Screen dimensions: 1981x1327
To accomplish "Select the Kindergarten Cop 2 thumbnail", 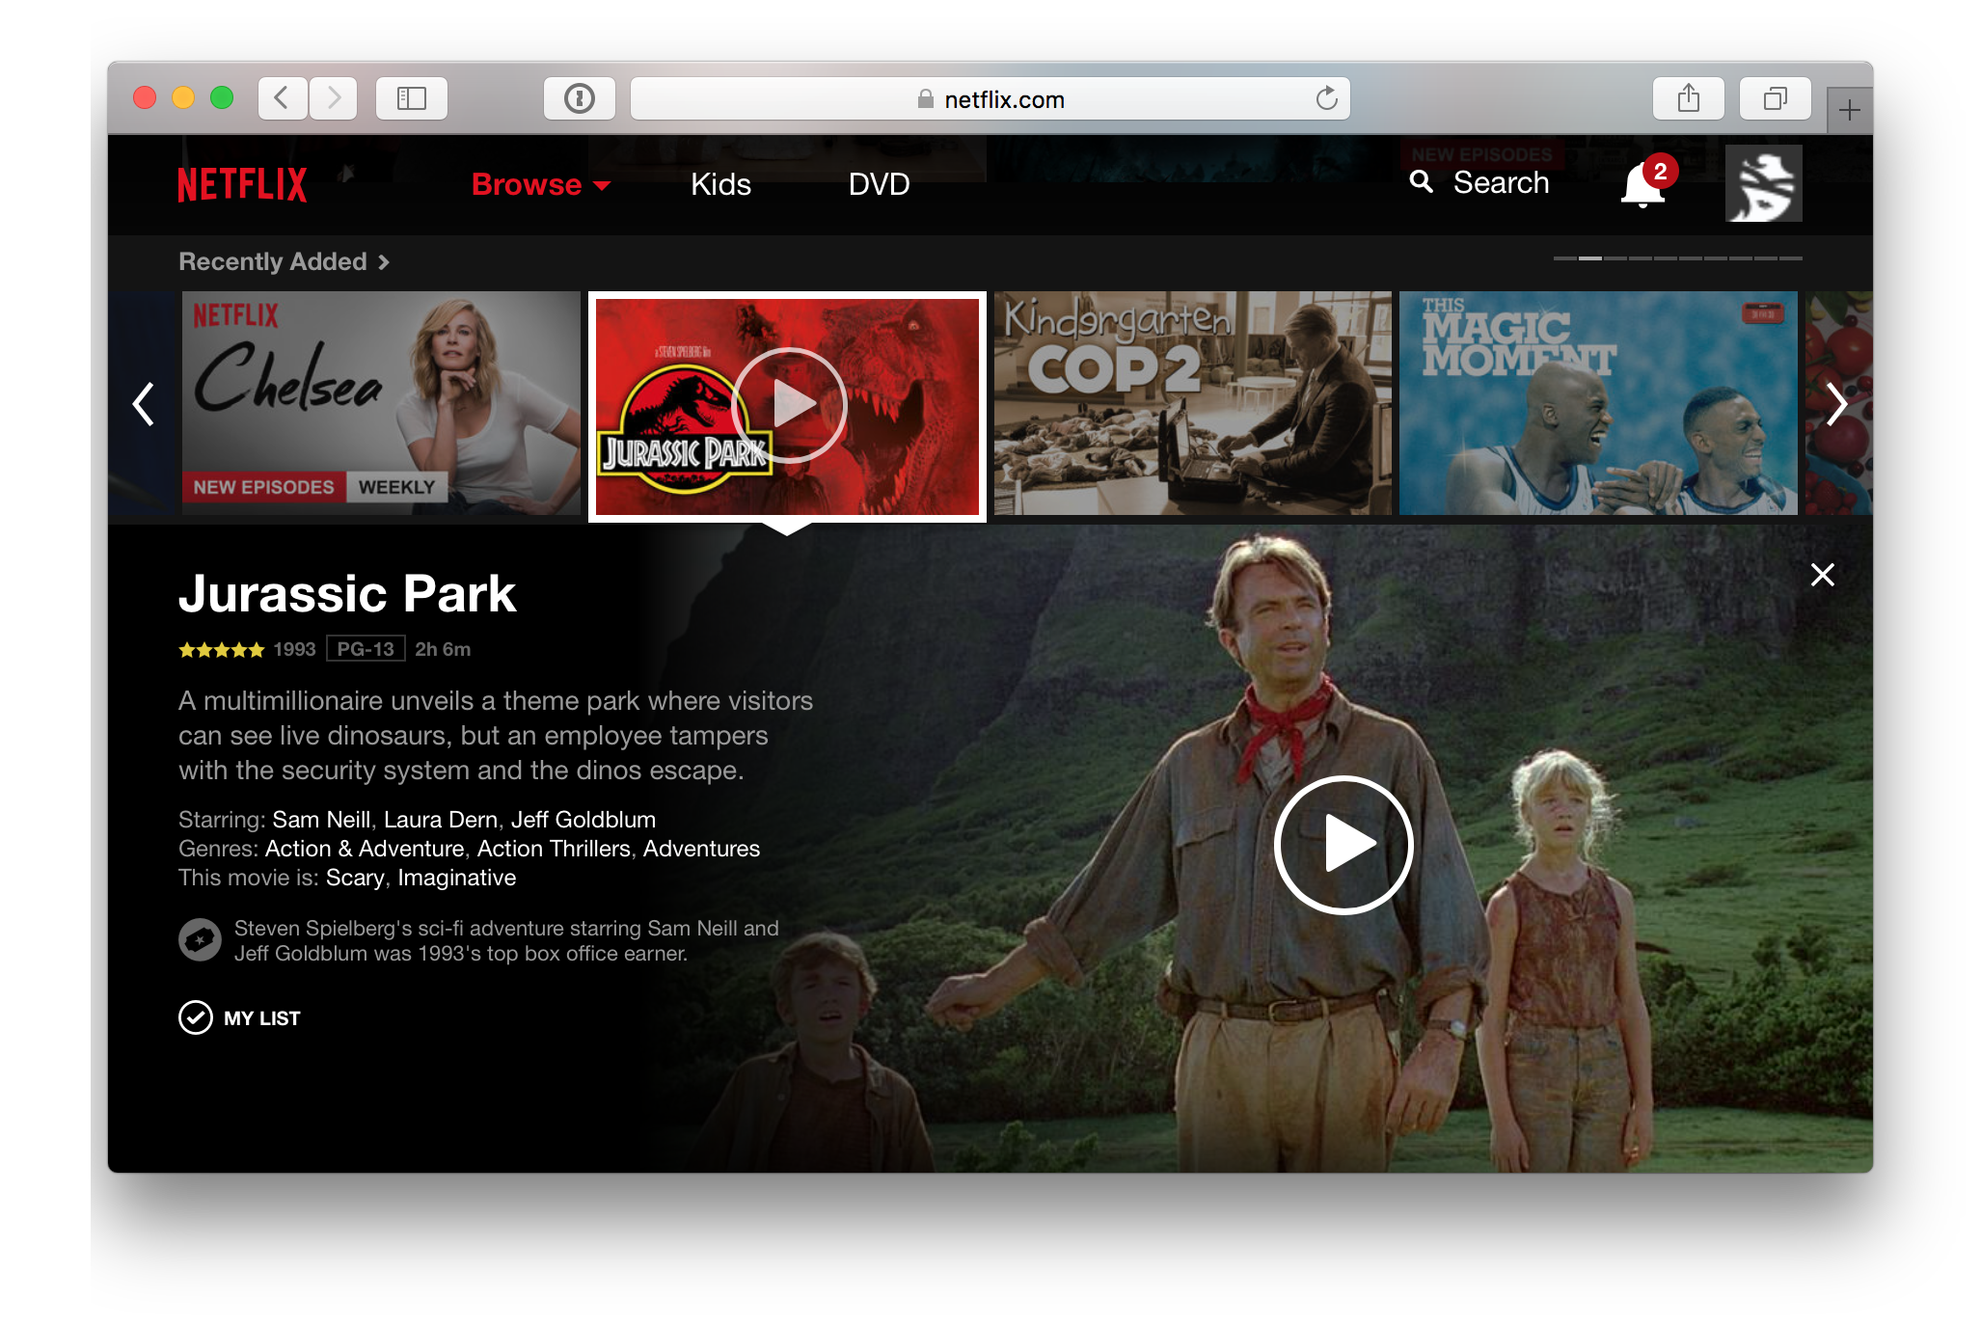I will tap(1192, 403).
